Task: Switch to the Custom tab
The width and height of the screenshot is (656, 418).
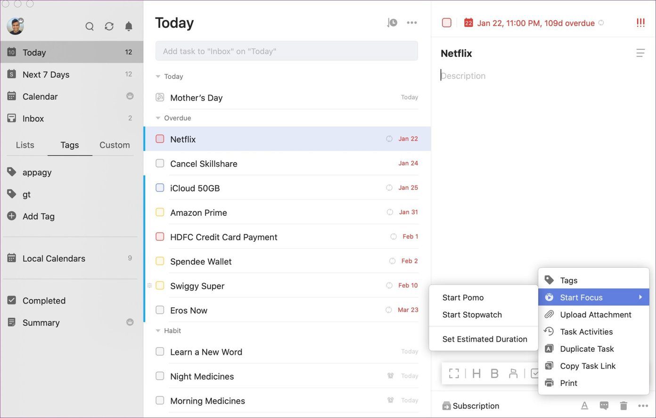Action: click(x=115, y=145)
